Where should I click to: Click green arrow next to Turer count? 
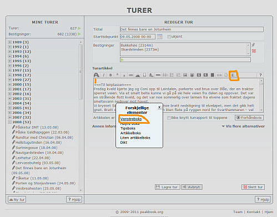[x=79, y=28]
